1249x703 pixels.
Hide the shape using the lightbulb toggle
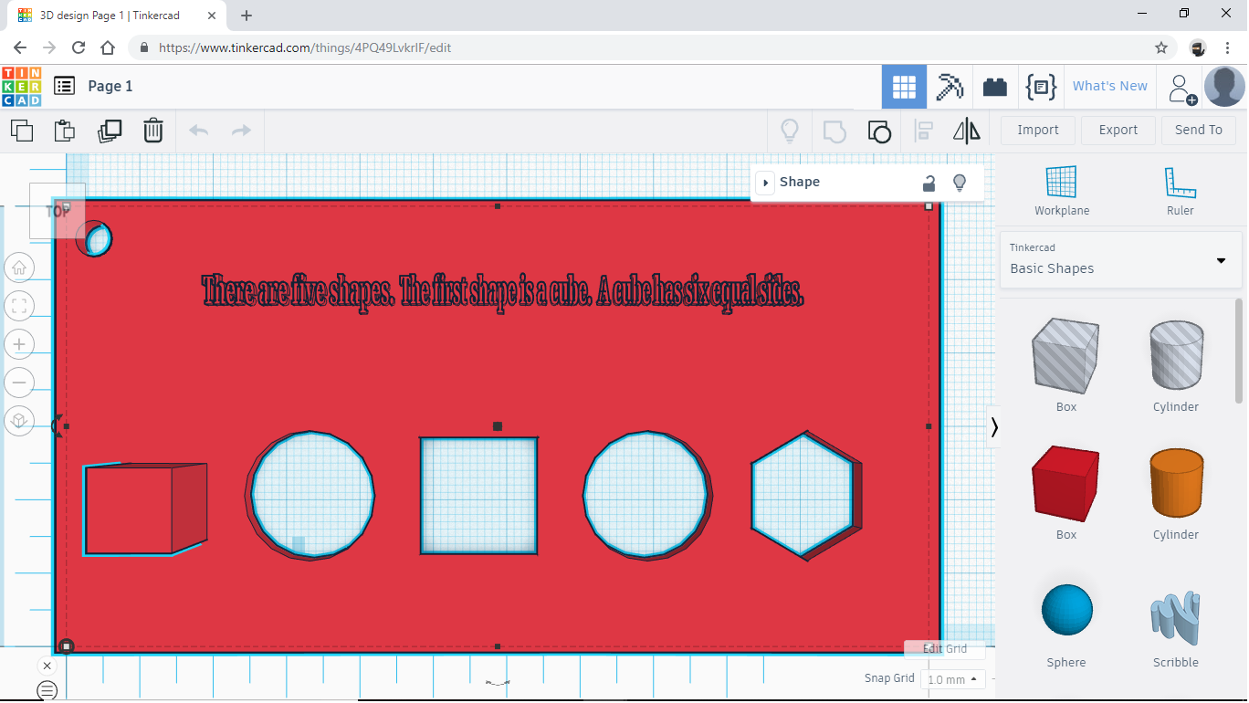pos(960,183)
